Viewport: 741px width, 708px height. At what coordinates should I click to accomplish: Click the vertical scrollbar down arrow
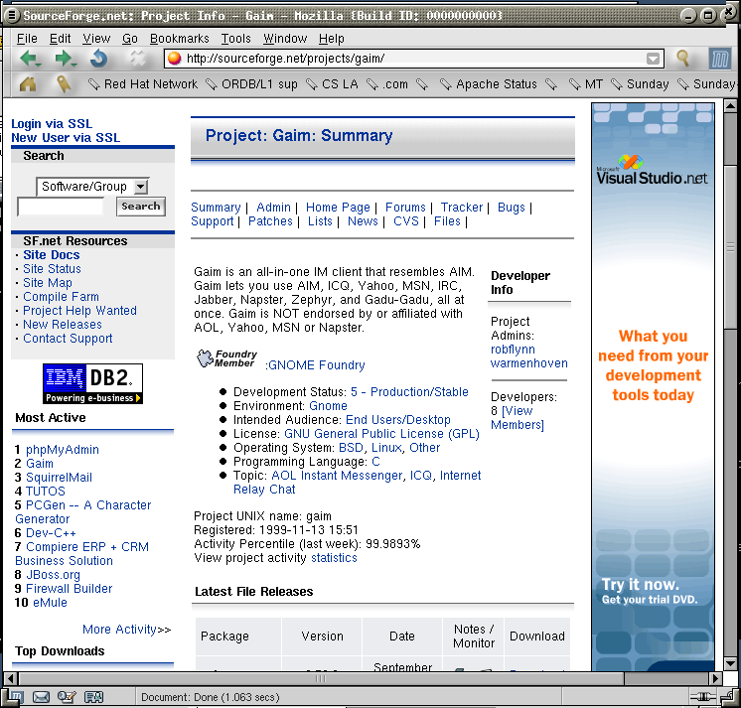coord(731,663)
